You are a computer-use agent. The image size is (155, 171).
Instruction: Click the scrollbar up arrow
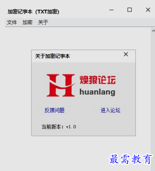[154, 31]
